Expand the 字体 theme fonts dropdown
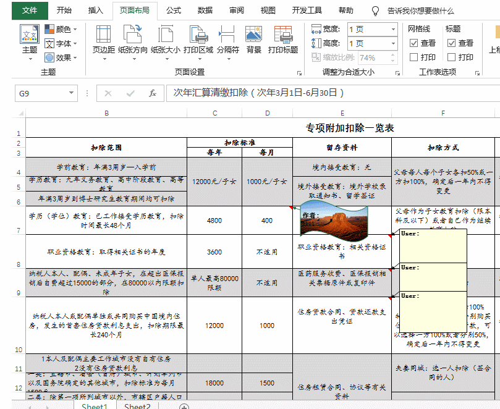The width and height of the screenshot is (500, 409). [x=61, y=43]
